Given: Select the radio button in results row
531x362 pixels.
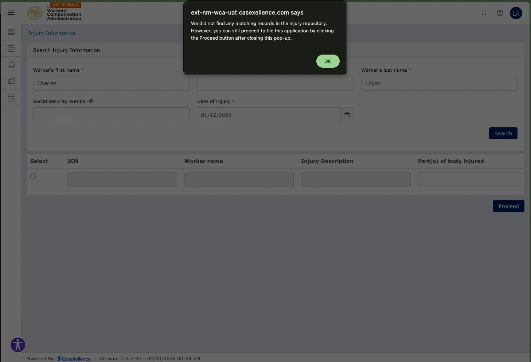Looking at the screenshot, I should tap(33, 176).
